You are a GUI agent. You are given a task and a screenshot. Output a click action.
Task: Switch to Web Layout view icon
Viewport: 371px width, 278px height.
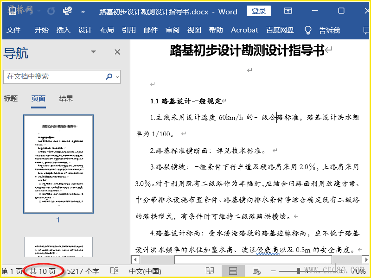(x=256, y=271)
